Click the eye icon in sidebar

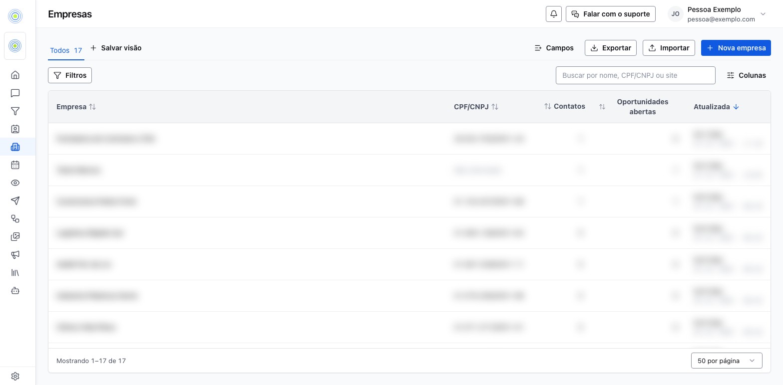(15, 183)
